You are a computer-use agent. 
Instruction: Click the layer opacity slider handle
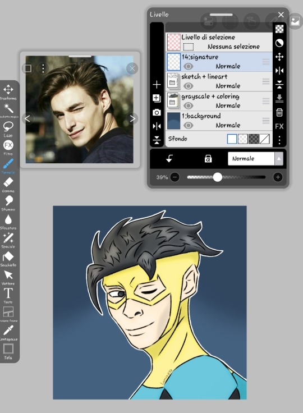[217, 177]
